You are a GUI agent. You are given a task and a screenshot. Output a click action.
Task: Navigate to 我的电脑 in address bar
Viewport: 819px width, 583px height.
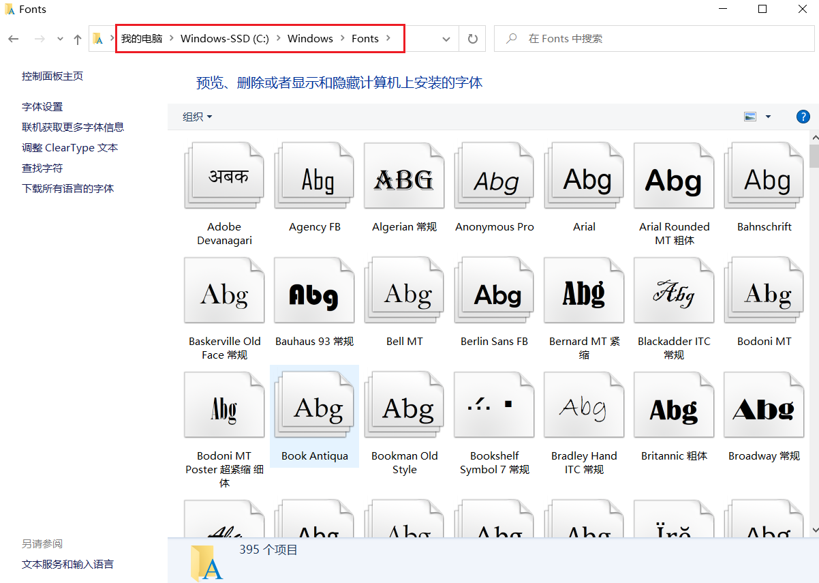coord(142,38)
